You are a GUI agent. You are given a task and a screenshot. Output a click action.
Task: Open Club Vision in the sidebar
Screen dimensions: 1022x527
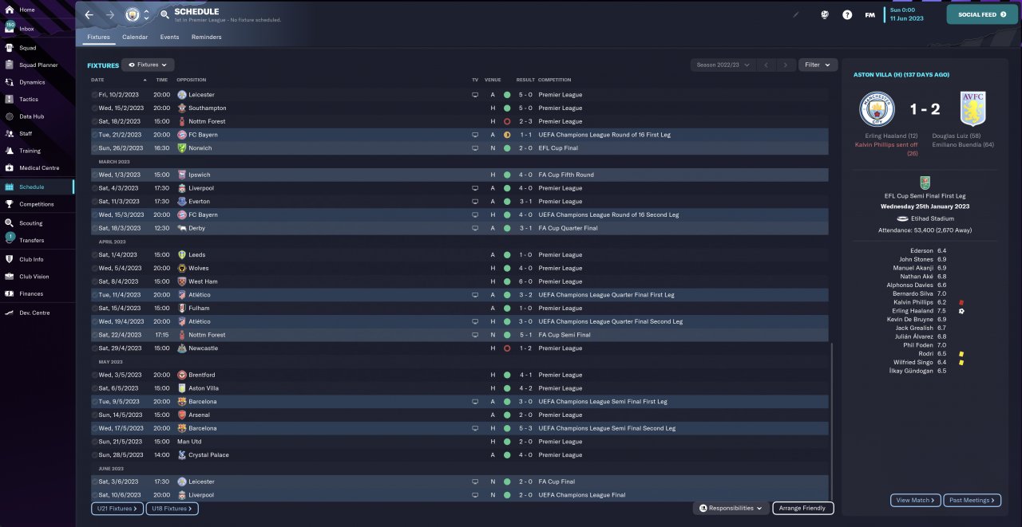point(37,277)
